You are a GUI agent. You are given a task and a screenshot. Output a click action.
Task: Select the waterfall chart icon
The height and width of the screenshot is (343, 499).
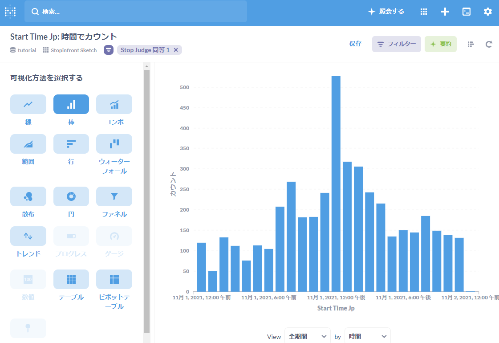tap(114, 144)
